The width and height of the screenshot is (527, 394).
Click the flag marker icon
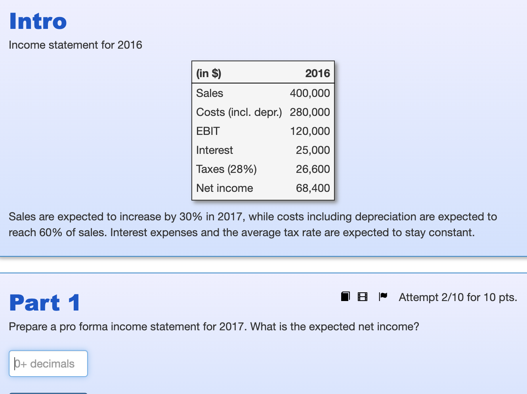pyautogui.click(x=383, y=296)
